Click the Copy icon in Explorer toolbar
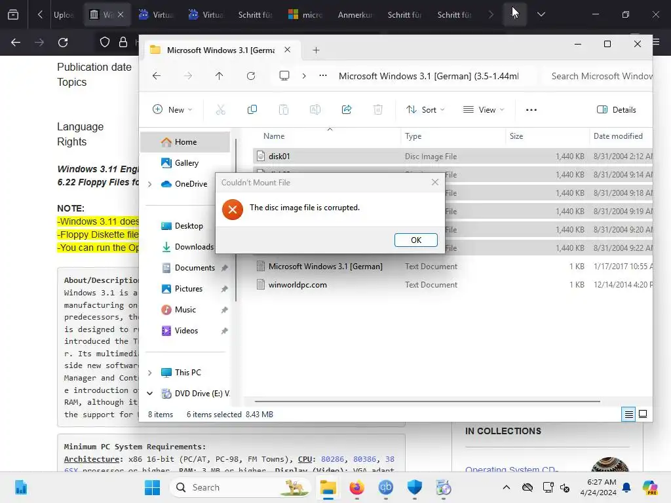 [x=252, y=109]
